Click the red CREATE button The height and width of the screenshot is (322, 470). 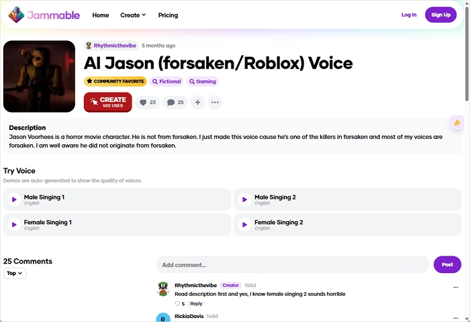click(x=108, y=102)
